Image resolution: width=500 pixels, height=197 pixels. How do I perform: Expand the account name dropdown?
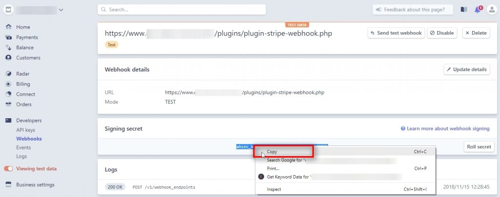(x=61, y=10)
